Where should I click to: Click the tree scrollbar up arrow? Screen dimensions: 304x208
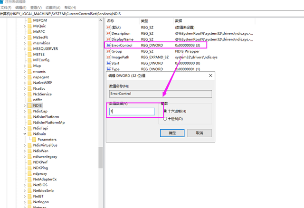100,20
